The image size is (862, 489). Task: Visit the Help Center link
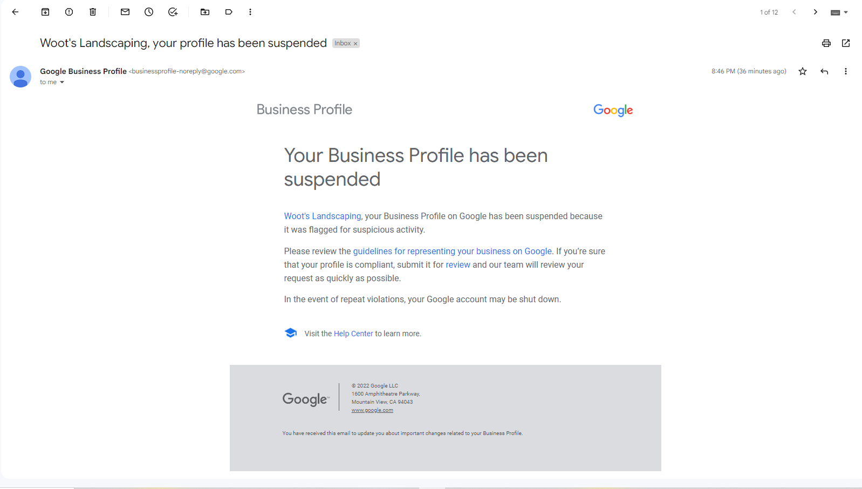click(x=353, y=334)
